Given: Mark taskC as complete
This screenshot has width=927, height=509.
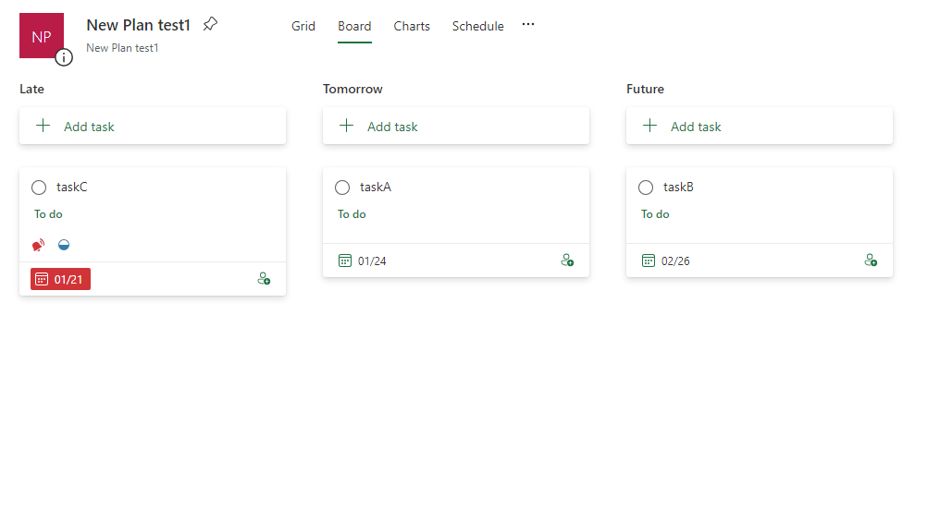Looking at the screenshot, I should (39, 188).
